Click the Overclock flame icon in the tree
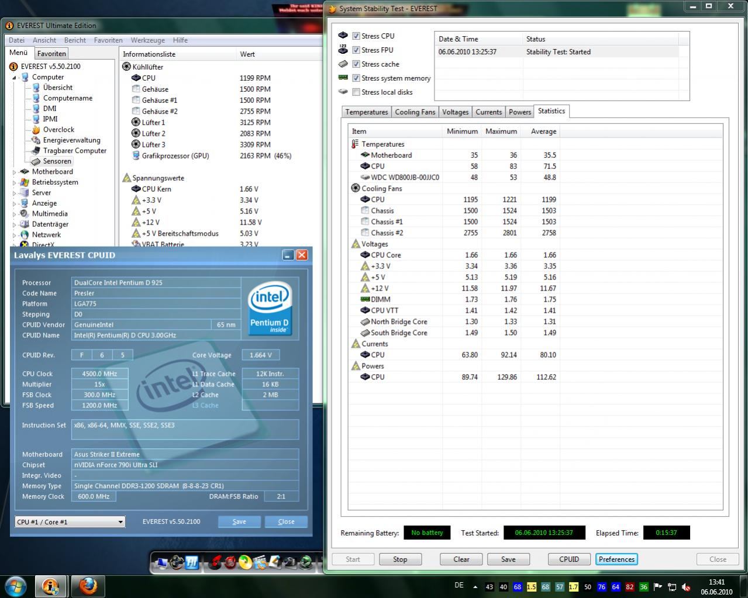The image size is (748, 598). click(x=36, y=130)
